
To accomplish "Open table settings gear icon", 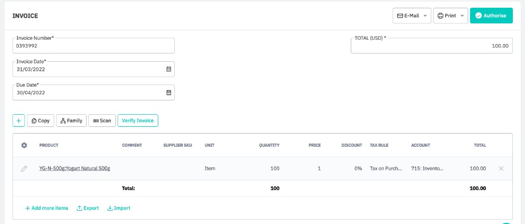I will 24,145.
